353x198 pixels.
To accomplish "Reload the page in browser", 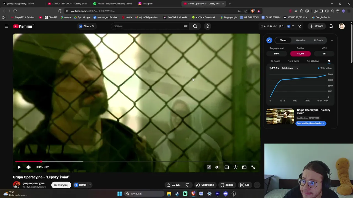I will [x=15, y=11].
